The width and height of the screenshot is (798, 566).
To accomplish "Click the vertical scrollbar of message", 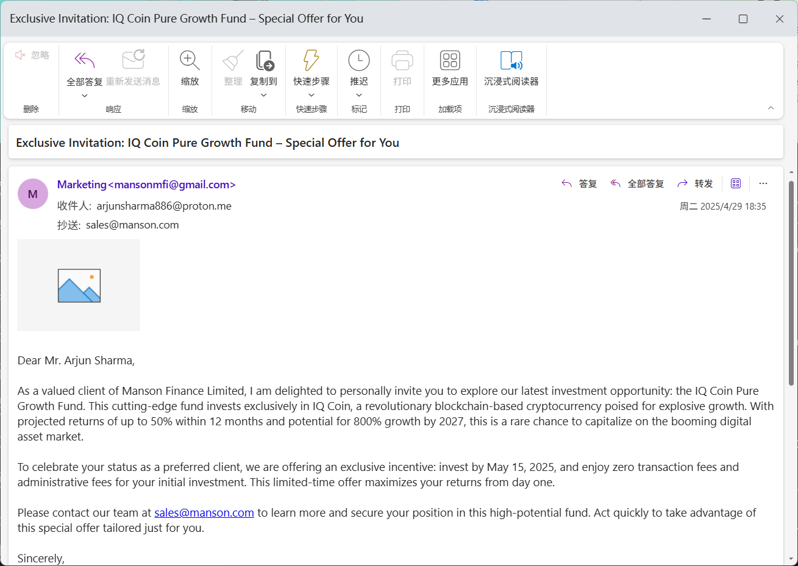I will 791,283.
